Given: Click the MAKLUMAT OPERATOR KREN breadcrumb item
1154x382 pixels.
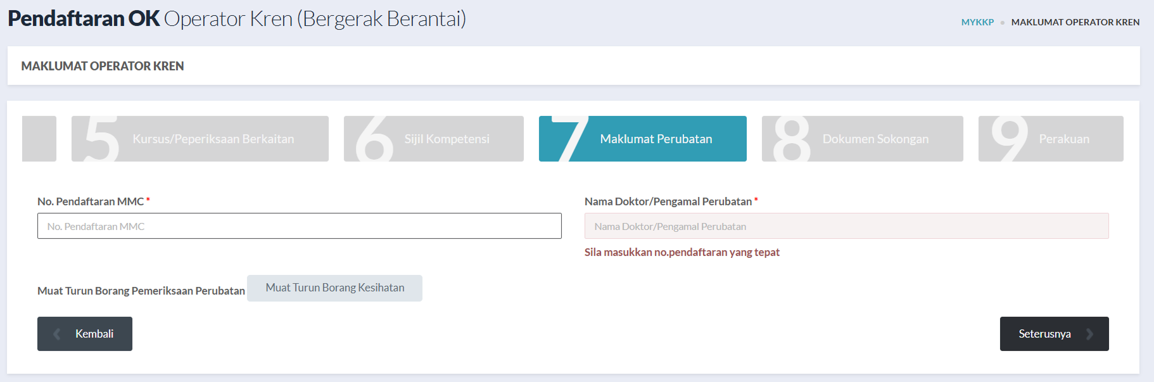Looking at the screenshot, I should pos(1075,22).
